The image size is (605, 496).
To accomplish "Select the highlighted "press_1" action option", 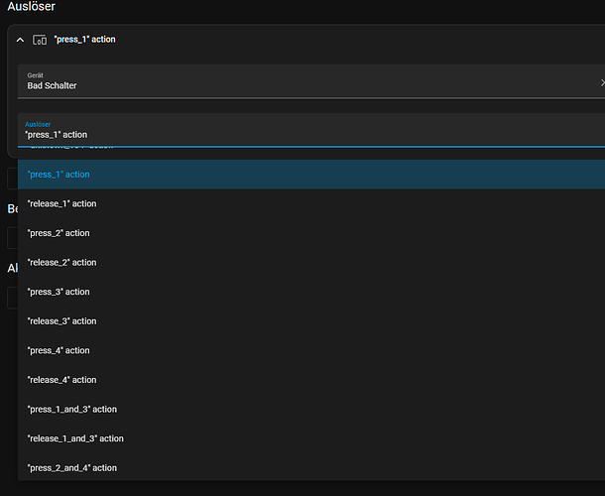I will click(311, 175).
